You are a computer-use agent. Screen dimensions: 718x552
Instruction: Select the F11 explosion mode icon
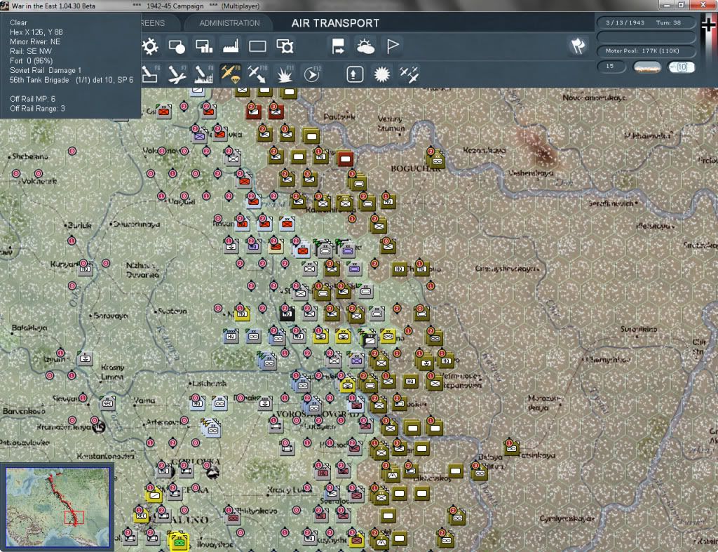point(285,74)
